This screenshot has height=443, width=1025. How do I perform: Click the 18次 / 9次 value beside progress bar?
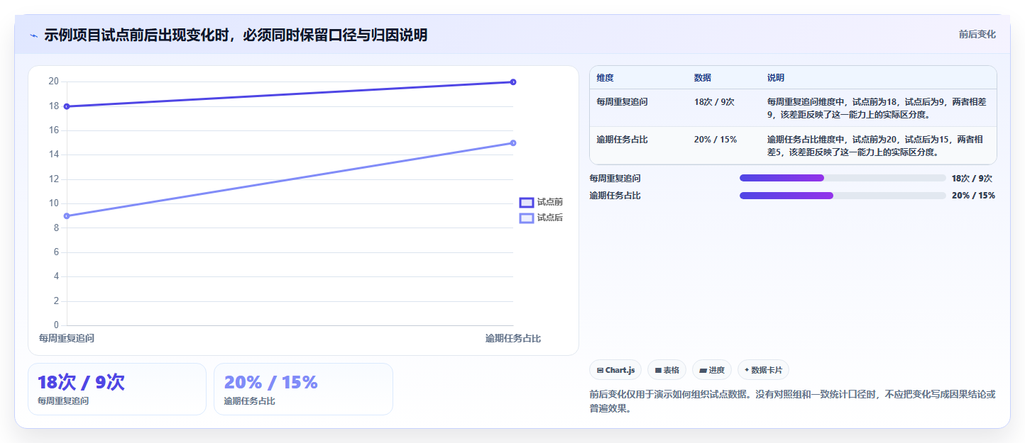tap(972, 179)
